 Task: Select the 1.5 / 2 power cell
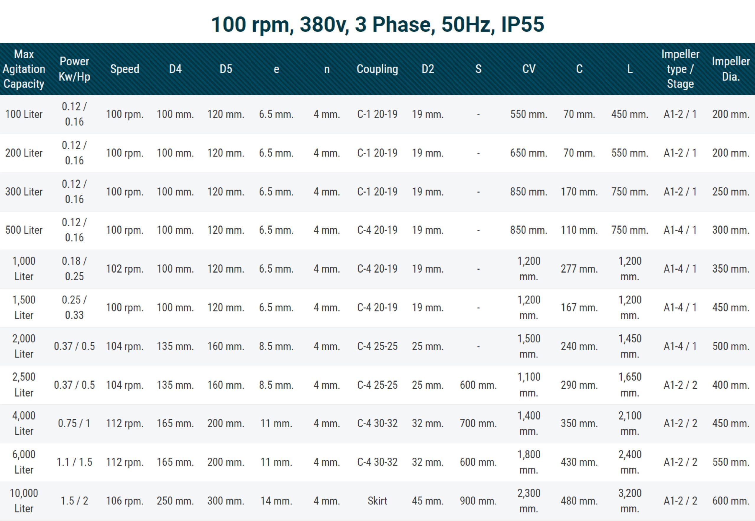(x=74, y=500)
